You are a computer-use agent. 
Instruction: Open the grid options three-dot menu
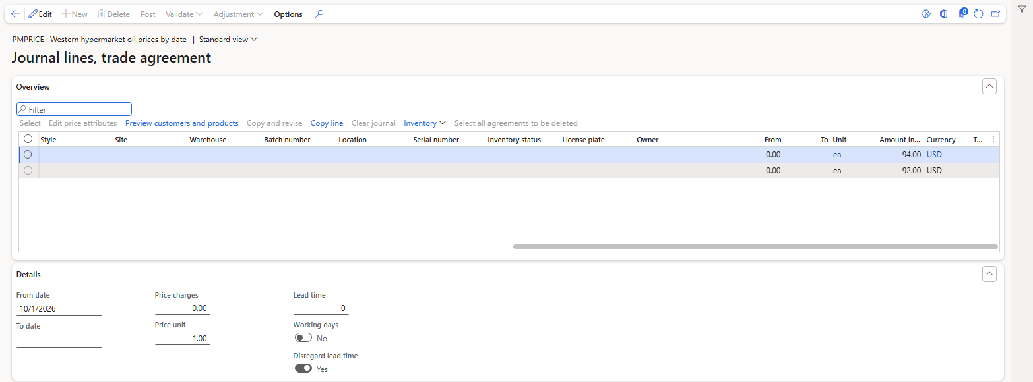[993, 140]
